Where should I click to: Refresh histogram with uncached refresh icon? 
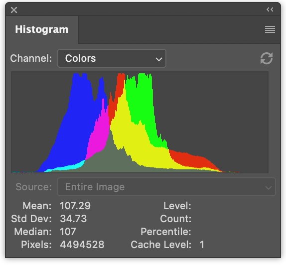pyautogui.click(x=267, y=58)
